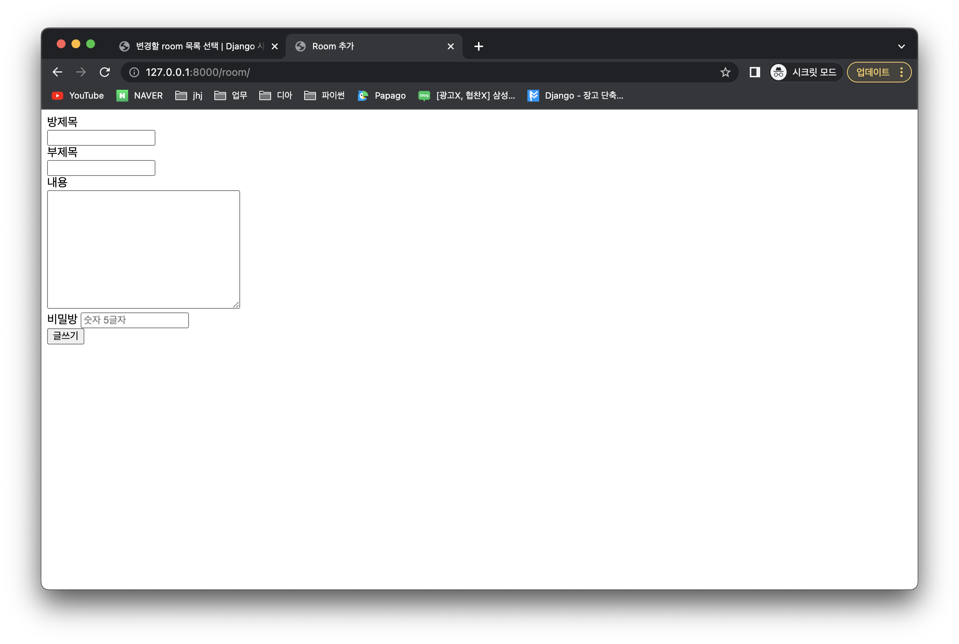The height and width of the screenshot is (644, 959).
Task: Close the Django admin room tab
Action: 275,46
